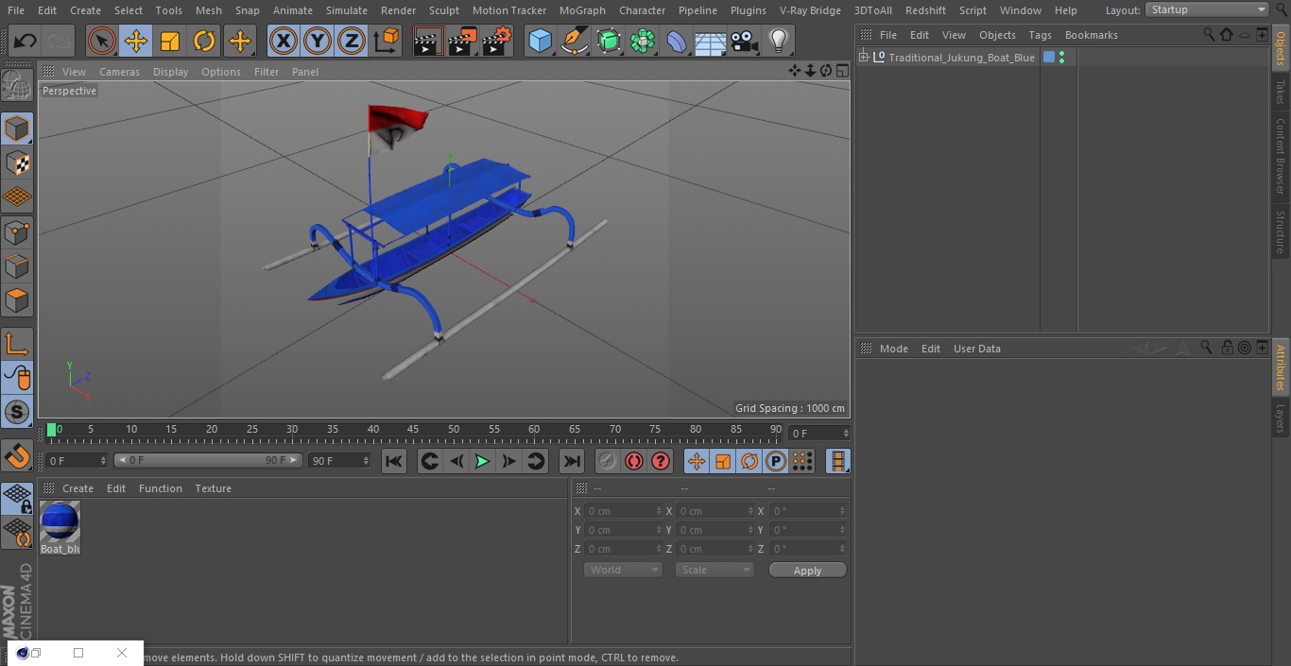1291x666 pixels.
Task: Click the object layer color swatch
Action: [x=1049, y=58]
